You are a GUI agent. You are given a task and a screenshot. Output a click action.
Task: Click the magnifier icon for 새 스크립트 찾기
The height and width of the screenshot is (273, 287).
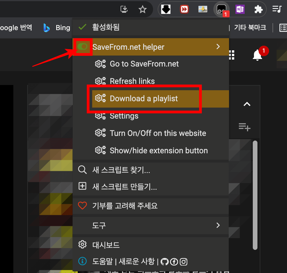(82, 170)
